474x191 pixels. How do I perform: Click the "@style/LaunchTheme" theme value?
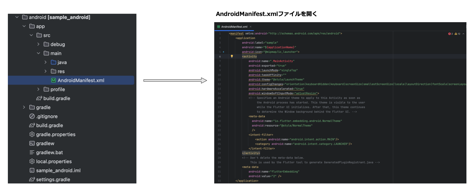point(288,80)
